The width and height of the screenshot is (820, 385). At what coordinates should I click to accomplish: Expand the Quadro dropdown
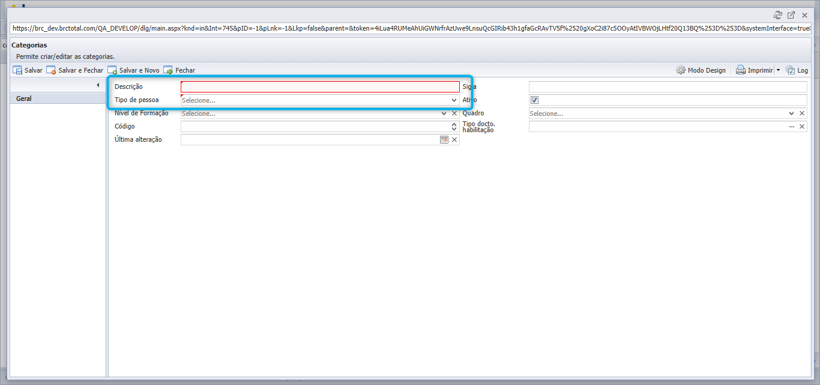click(x=791, y=114)
